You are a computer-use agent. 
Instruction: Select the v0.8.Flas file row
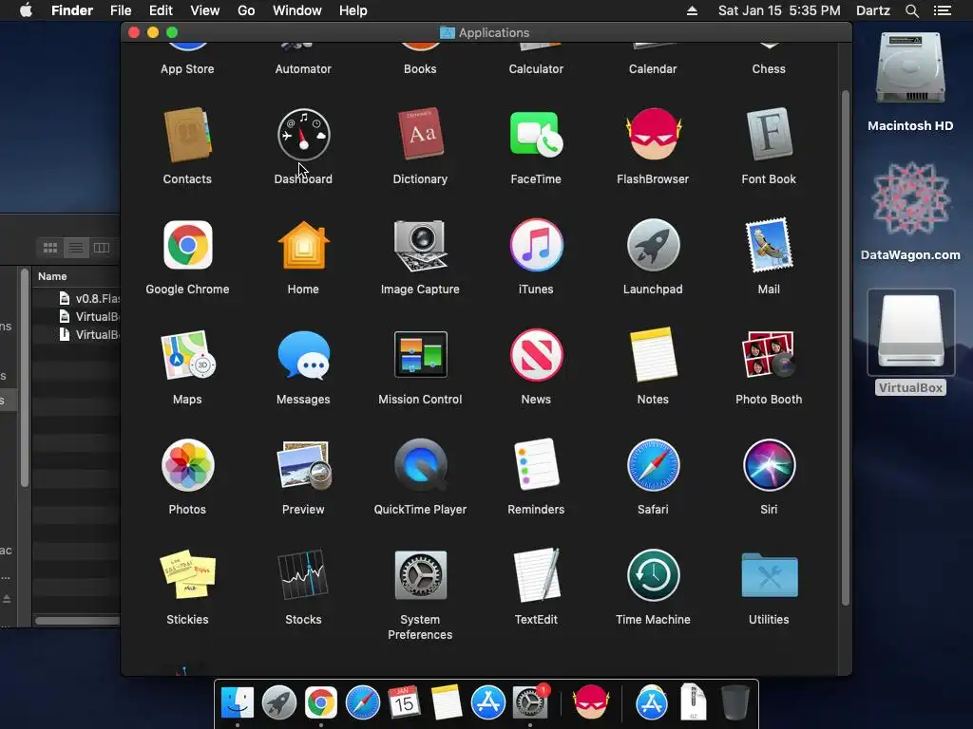click(x=76, y=298)
